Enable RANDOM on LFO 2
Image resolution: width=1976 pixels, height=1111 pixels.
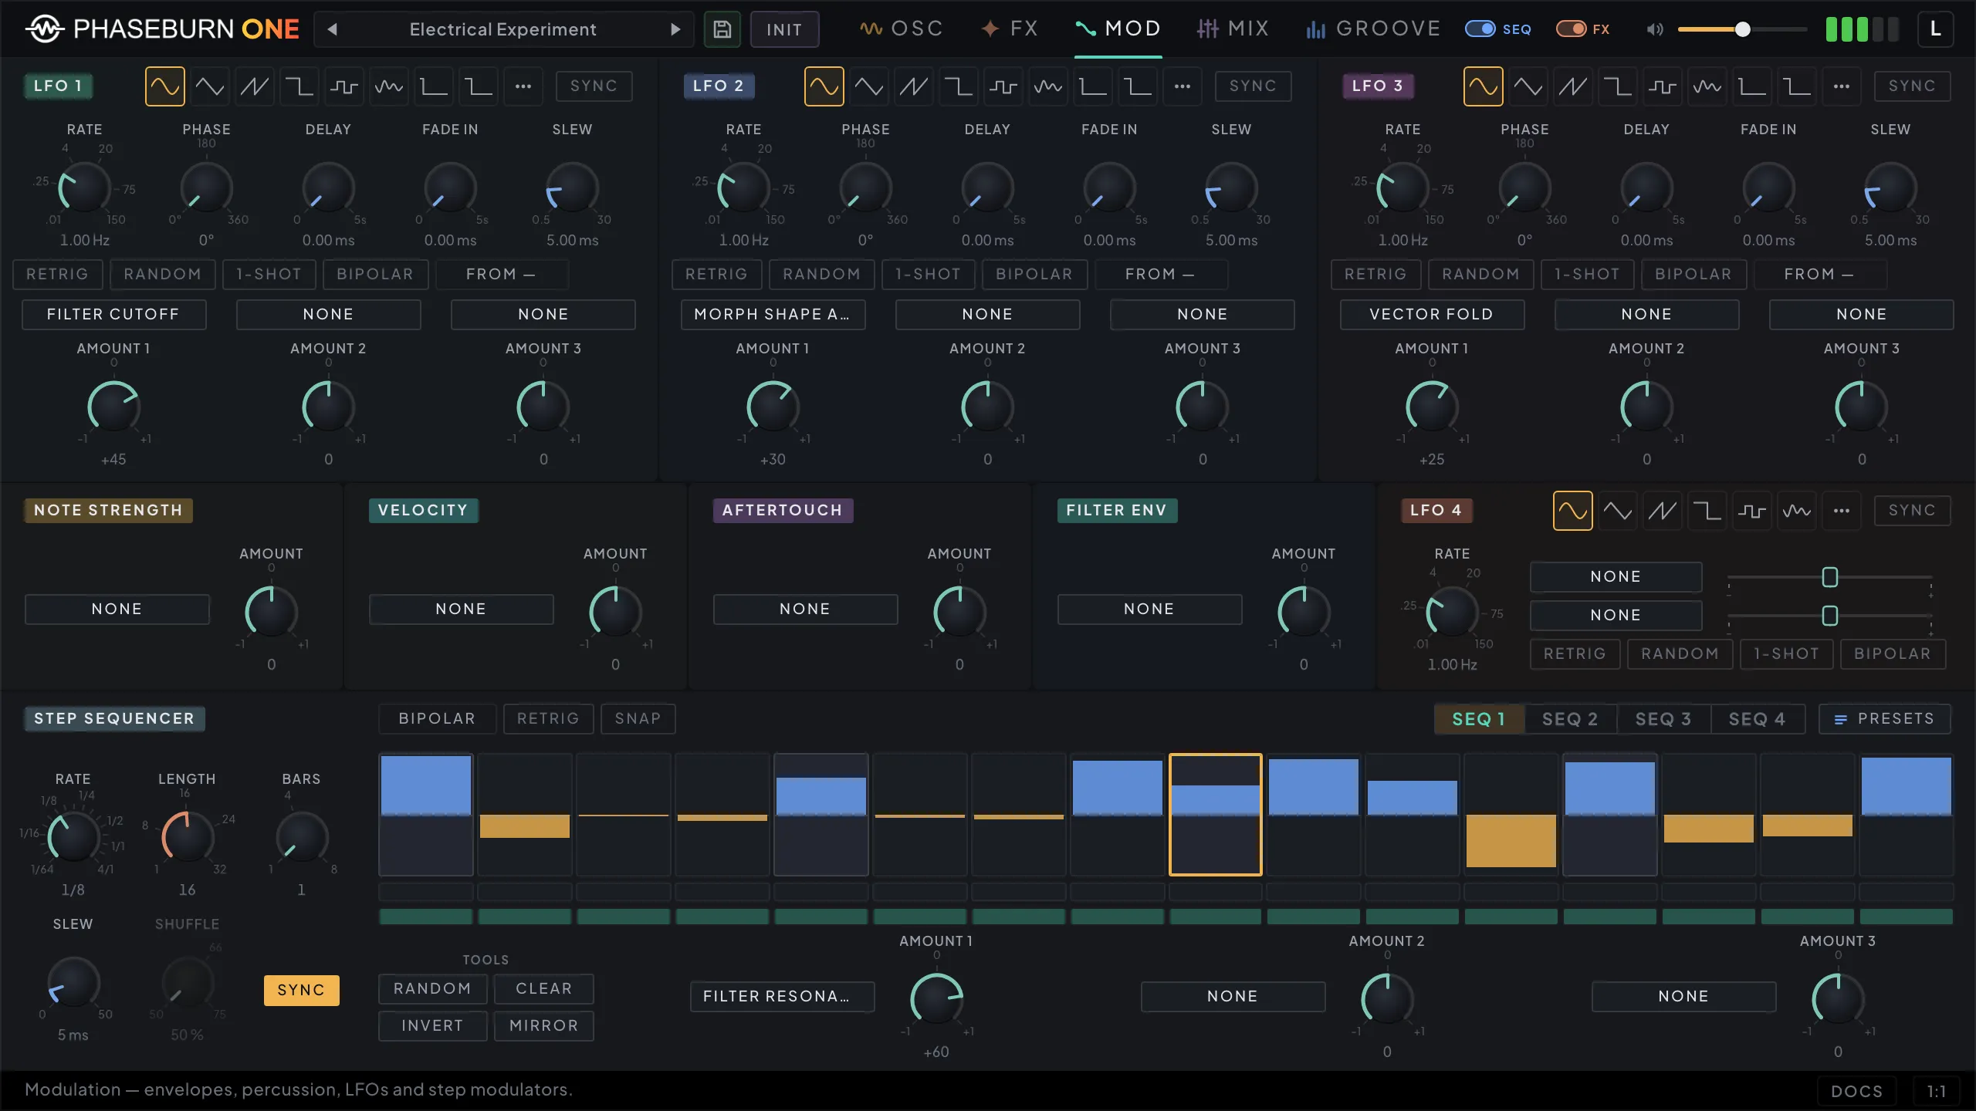tap(821, 275)
